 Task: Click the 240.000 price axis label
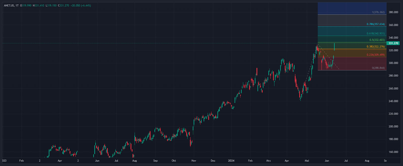click(x=393, y=101)
